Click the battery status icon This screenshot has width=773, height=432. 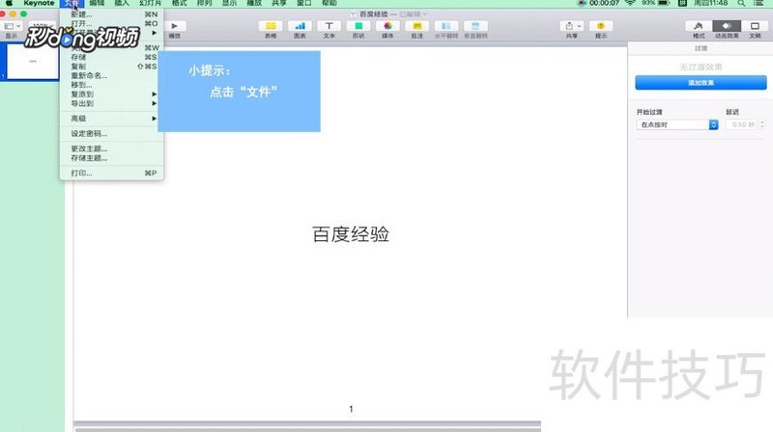664,3
